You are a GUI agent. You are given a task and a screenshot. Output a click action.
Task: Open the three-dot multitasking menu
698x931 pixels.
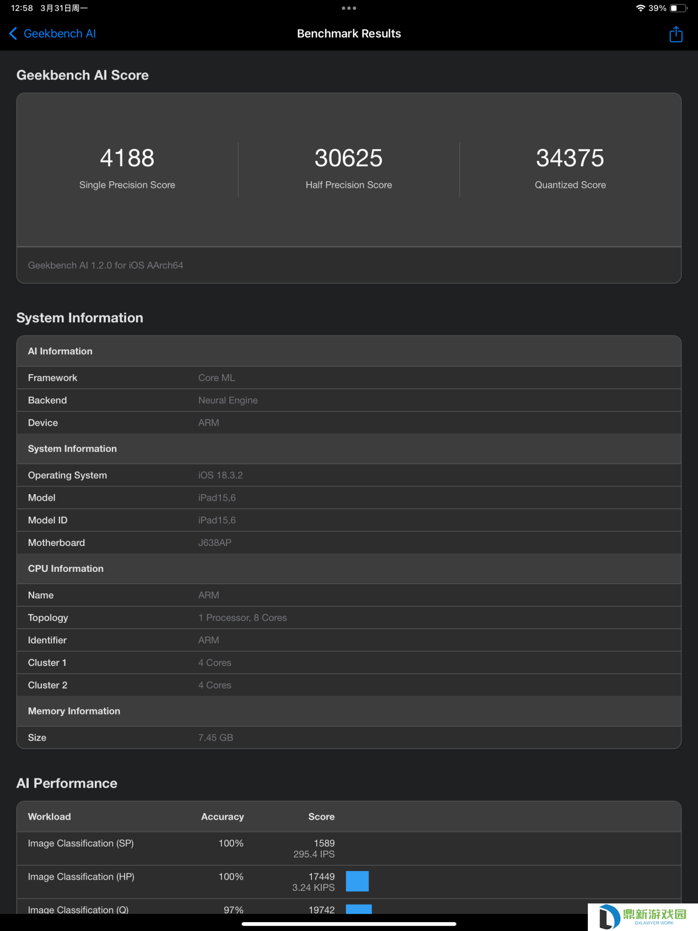349,8
